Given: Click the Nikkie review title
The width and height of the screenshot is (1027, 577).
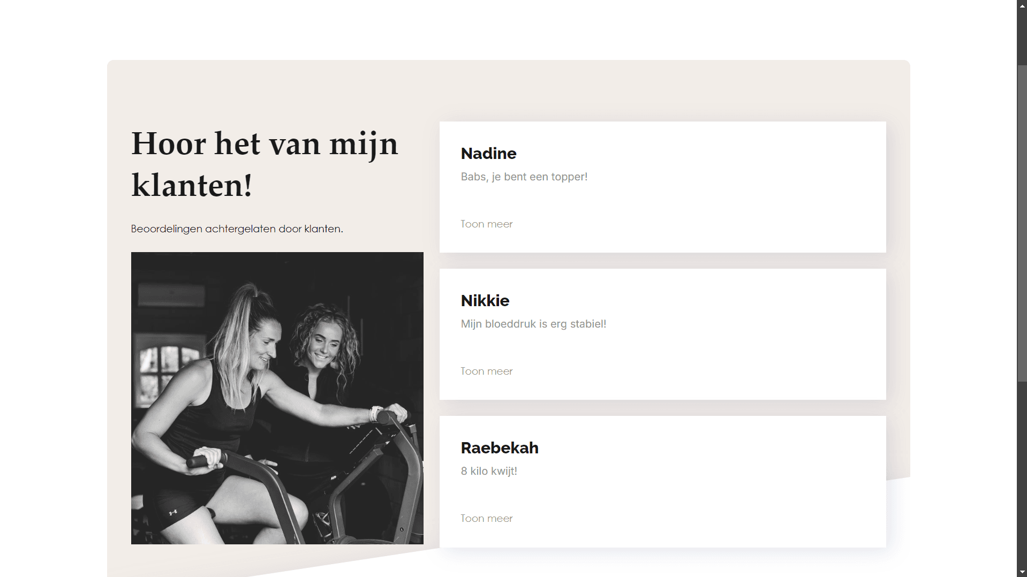Looking at the screenshot, I should (485, 301).
